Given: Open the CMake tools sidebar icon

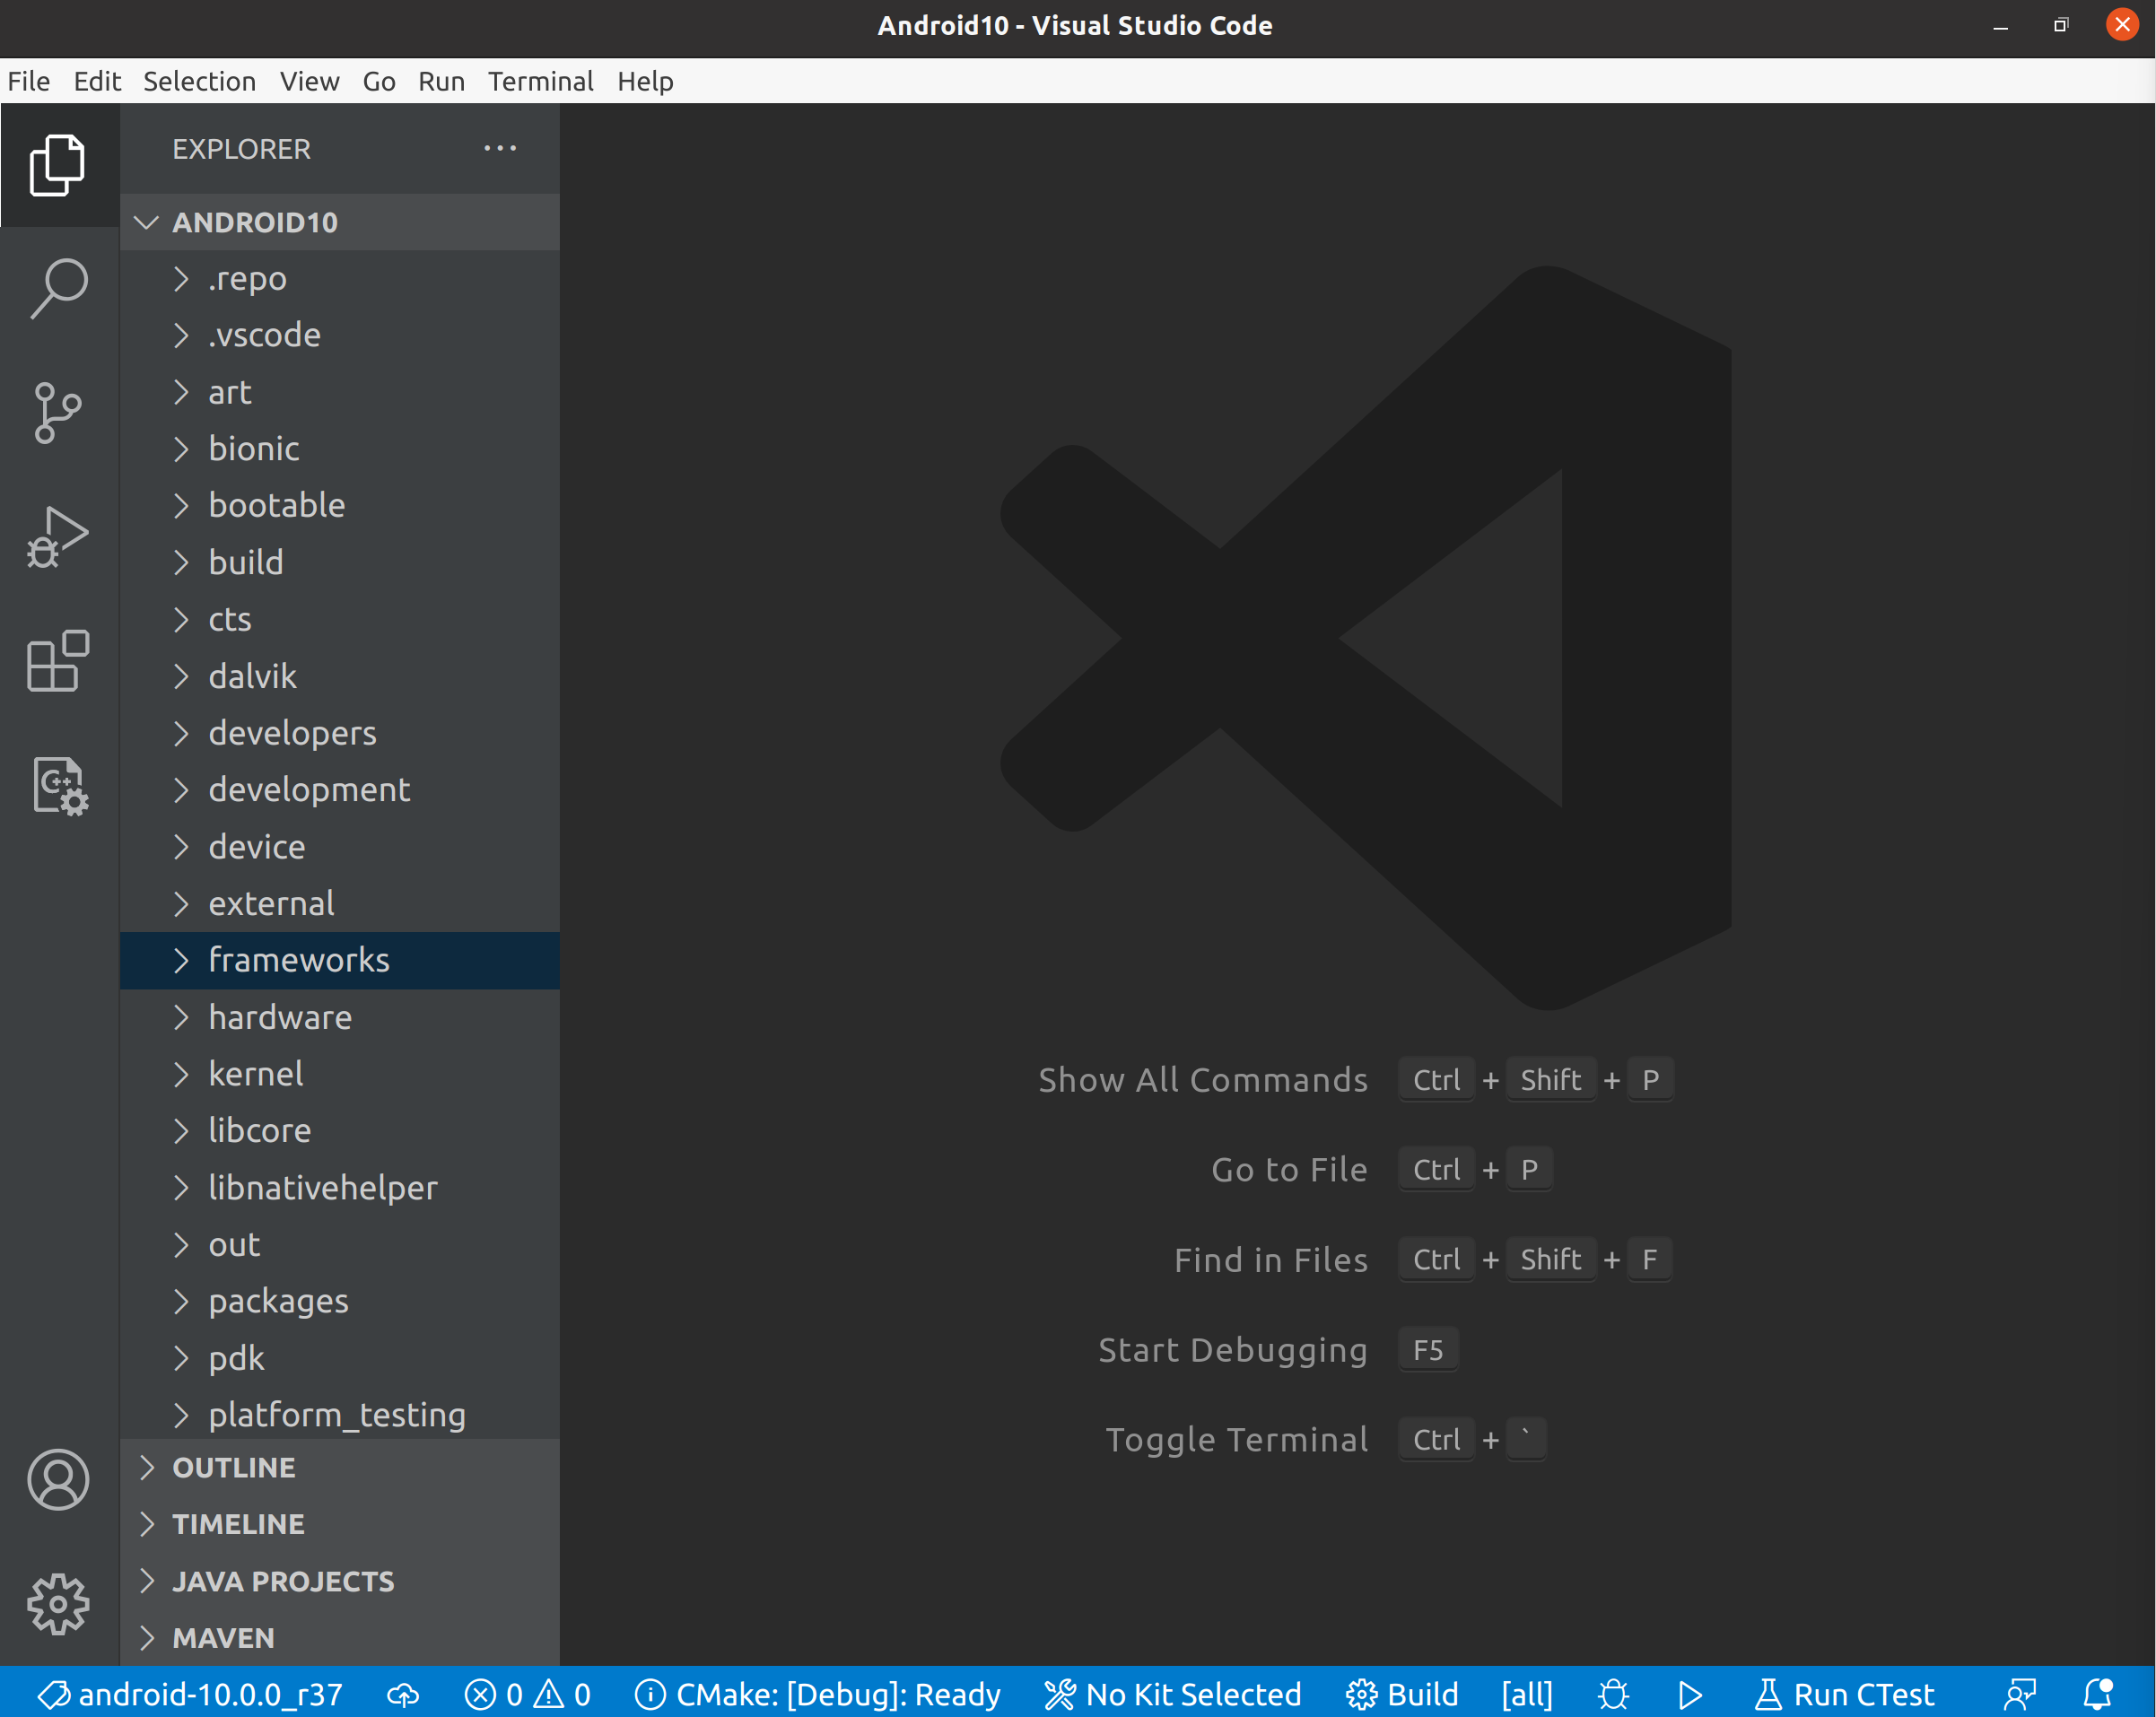Looking at the screenshot, I should (x=58, y=786).
